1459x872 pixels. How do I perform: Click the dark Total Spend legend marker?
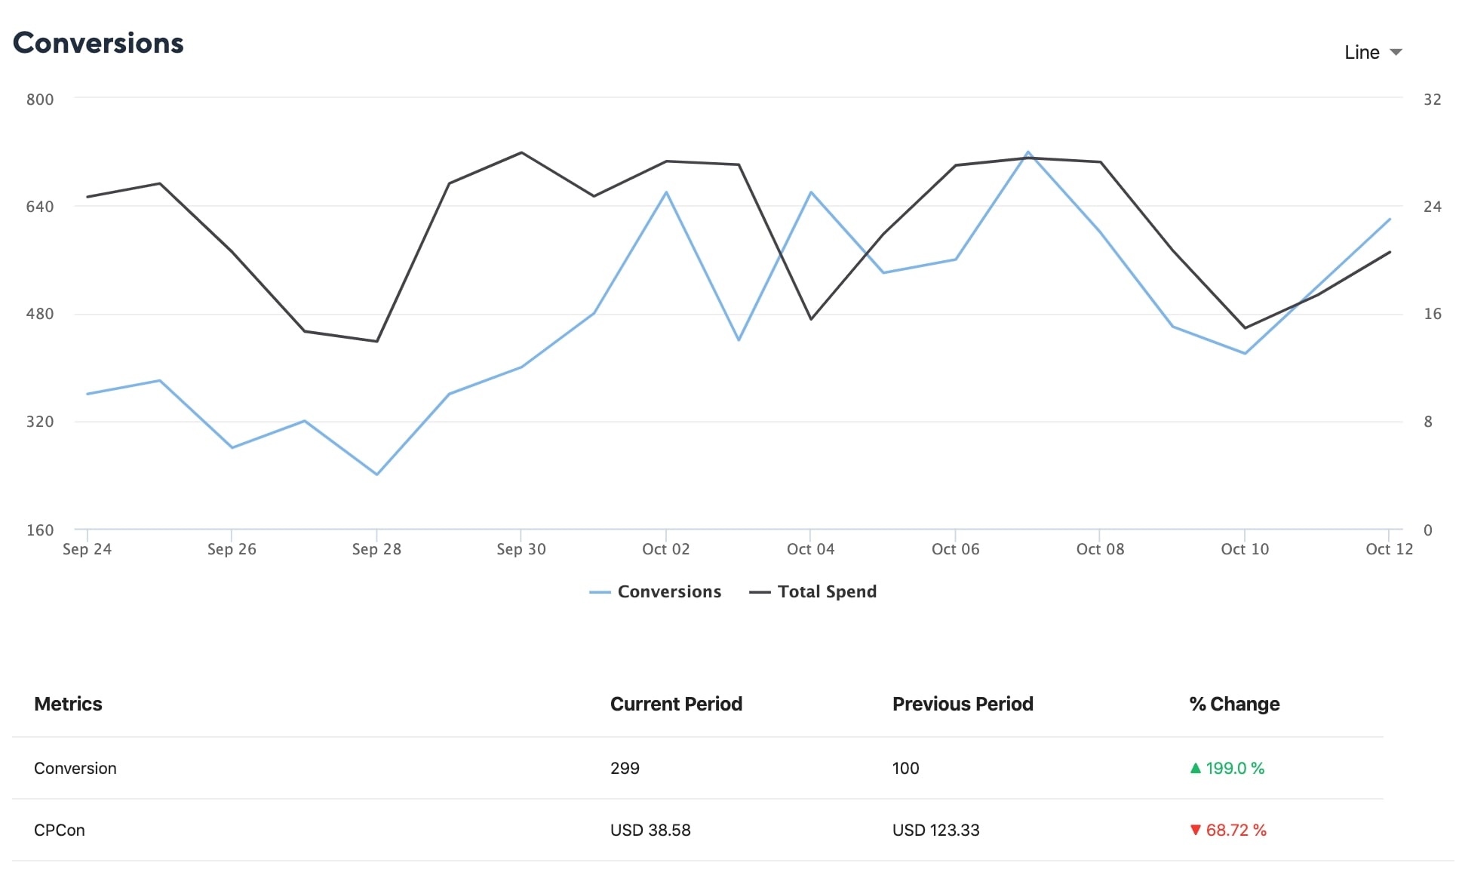pos(760,592)
